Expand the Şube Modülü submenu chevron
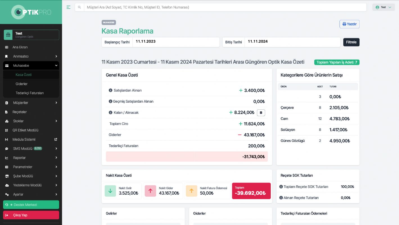 pyautogui.click(x=56, y=176)
